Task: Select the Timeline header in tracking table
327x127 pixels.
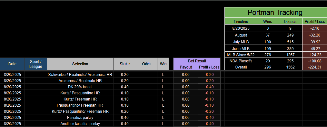Action: (241, 22)
